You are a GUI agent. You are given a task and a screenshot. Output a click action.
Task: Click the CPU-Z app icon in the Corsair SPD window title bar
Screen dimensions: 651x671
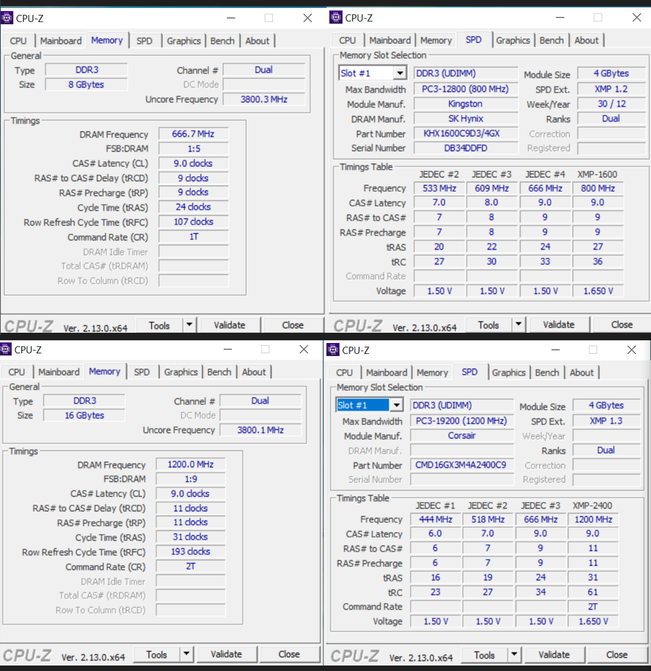[333, 350]
